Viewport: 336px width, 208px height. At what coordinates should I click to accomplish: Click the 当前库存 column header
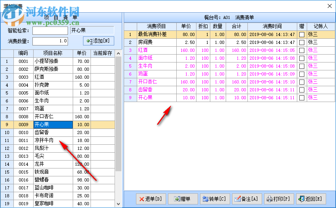103,53
